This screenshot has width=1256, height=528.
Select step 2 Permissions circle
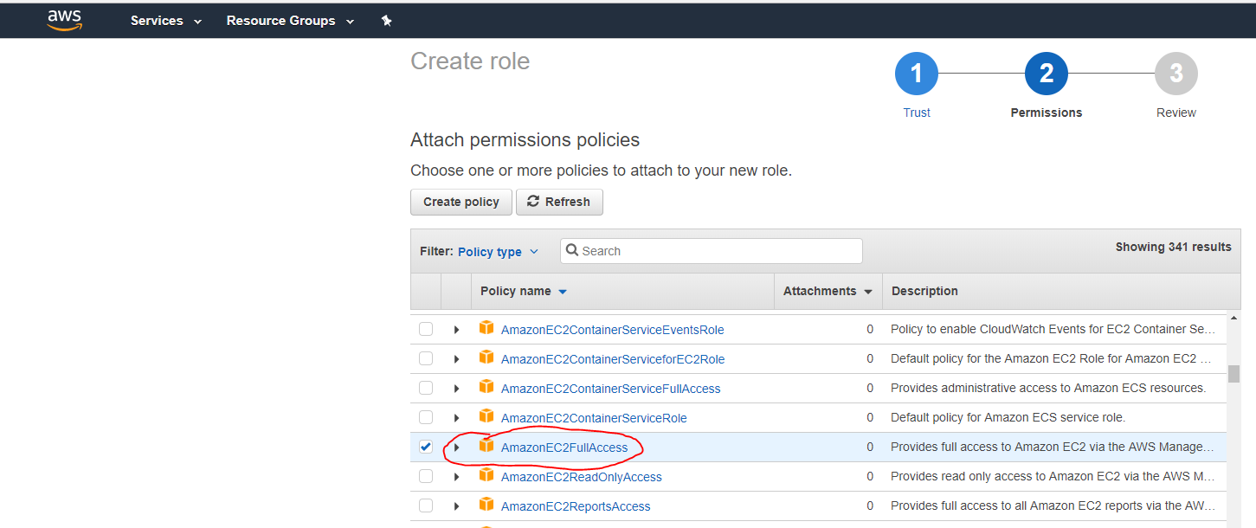coord(1047,74)
